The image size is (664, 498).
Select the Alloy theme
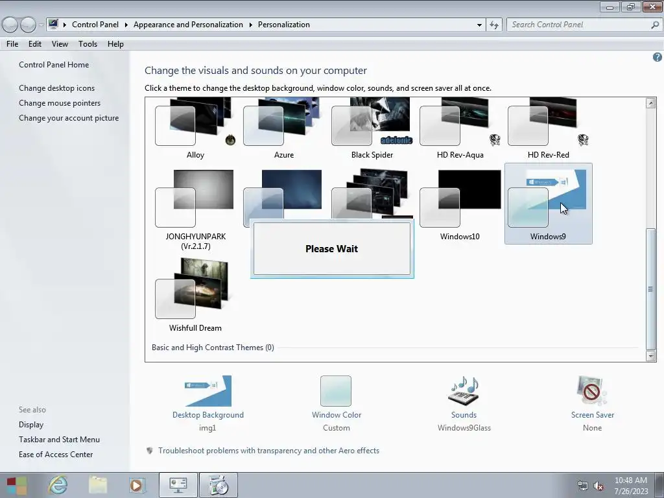pyautogui.click(x=195, y=129)
